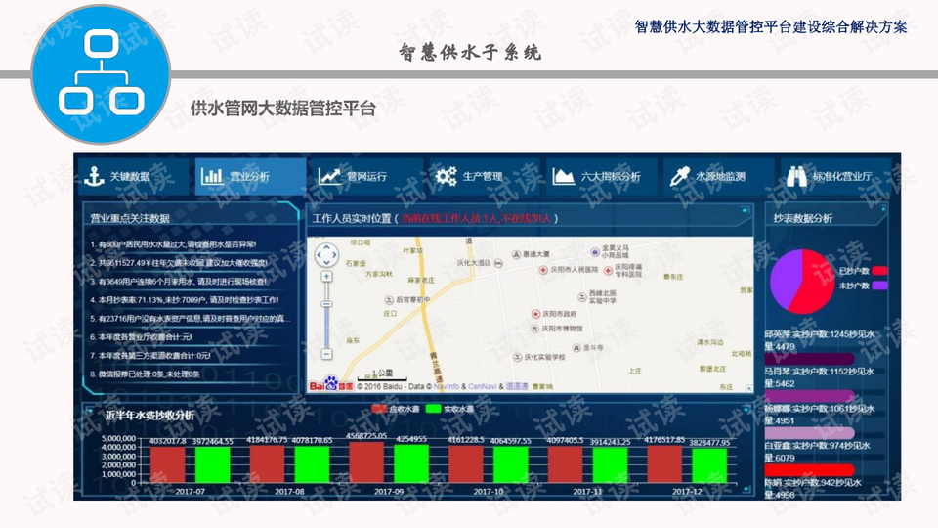Click alert 6 about 本年度各营业厅收费合计
This screenshot has height=528, width=938.
[141, 337]
